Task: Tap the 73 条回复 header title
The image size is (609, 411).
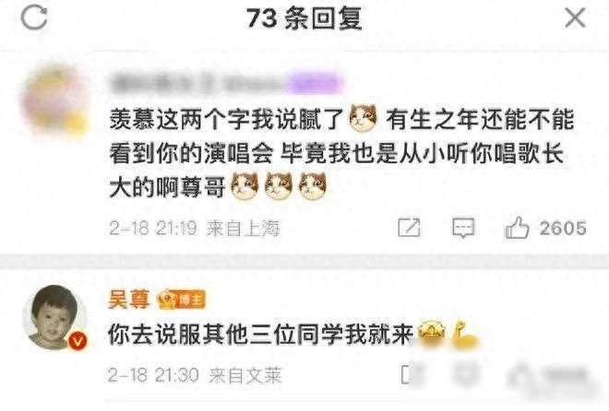Action: point(304,18)
